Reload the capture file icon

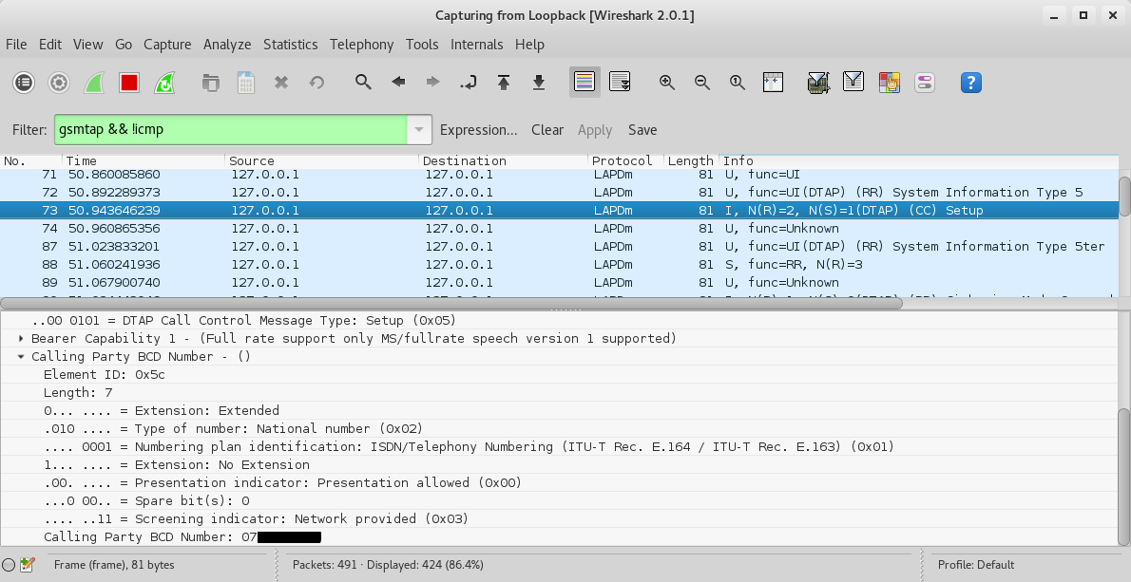click(x=316, y=83)
